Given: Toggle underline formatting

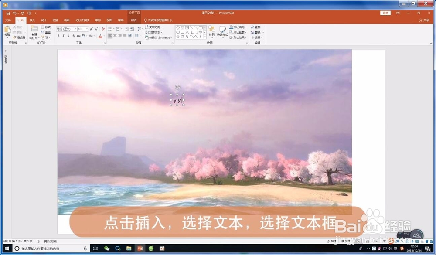Looking at the screenshot, I should tap(68, 36).
